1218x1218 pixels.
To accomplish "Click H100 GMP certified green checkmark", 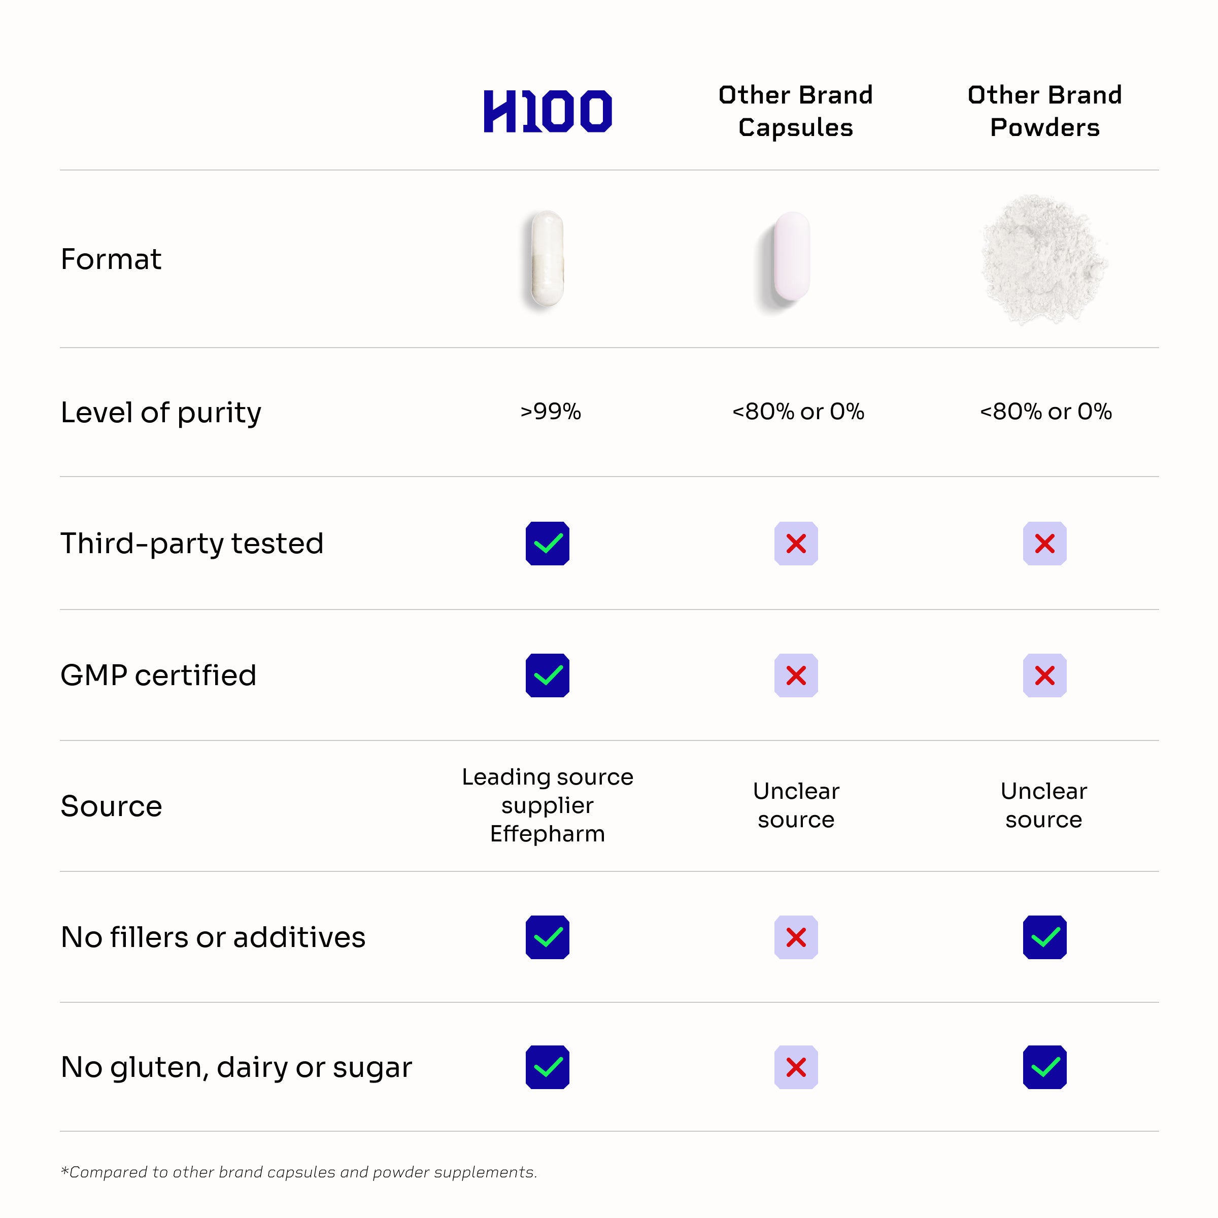I will click(547, 675).
